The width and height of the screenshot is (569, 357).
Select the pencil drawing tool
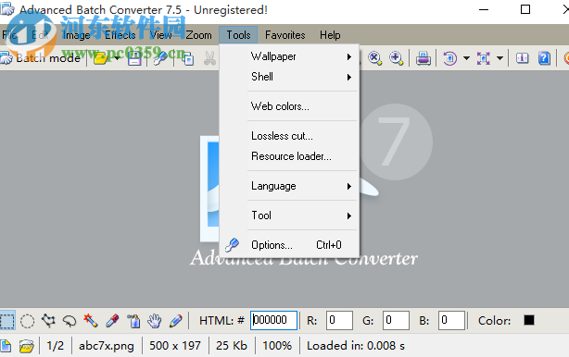176,320
